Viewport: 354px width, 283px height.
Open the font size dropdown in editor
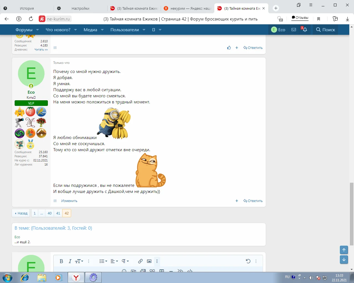click(x=79, y=261)
